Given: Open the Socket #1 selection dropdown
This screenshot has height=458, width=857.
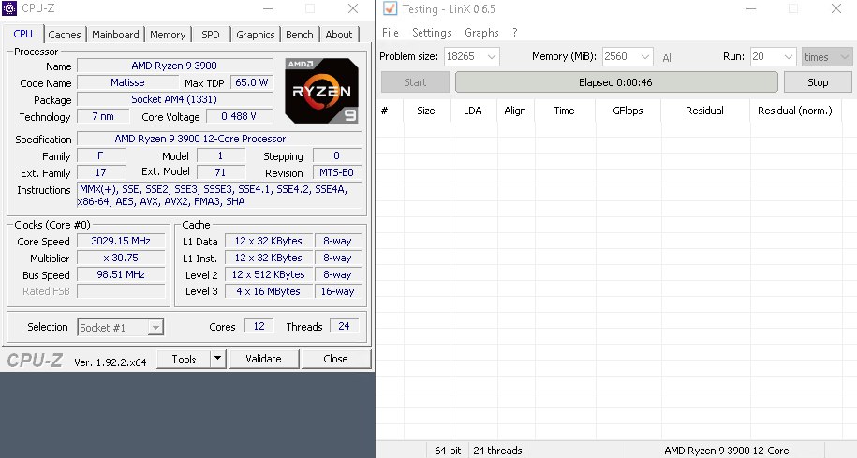Looking at the screenshot, I should (x=120, y=328).
